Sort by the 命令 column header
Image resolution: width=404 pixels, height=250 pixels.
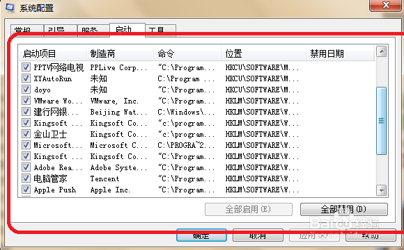click(x=187, y=53)
